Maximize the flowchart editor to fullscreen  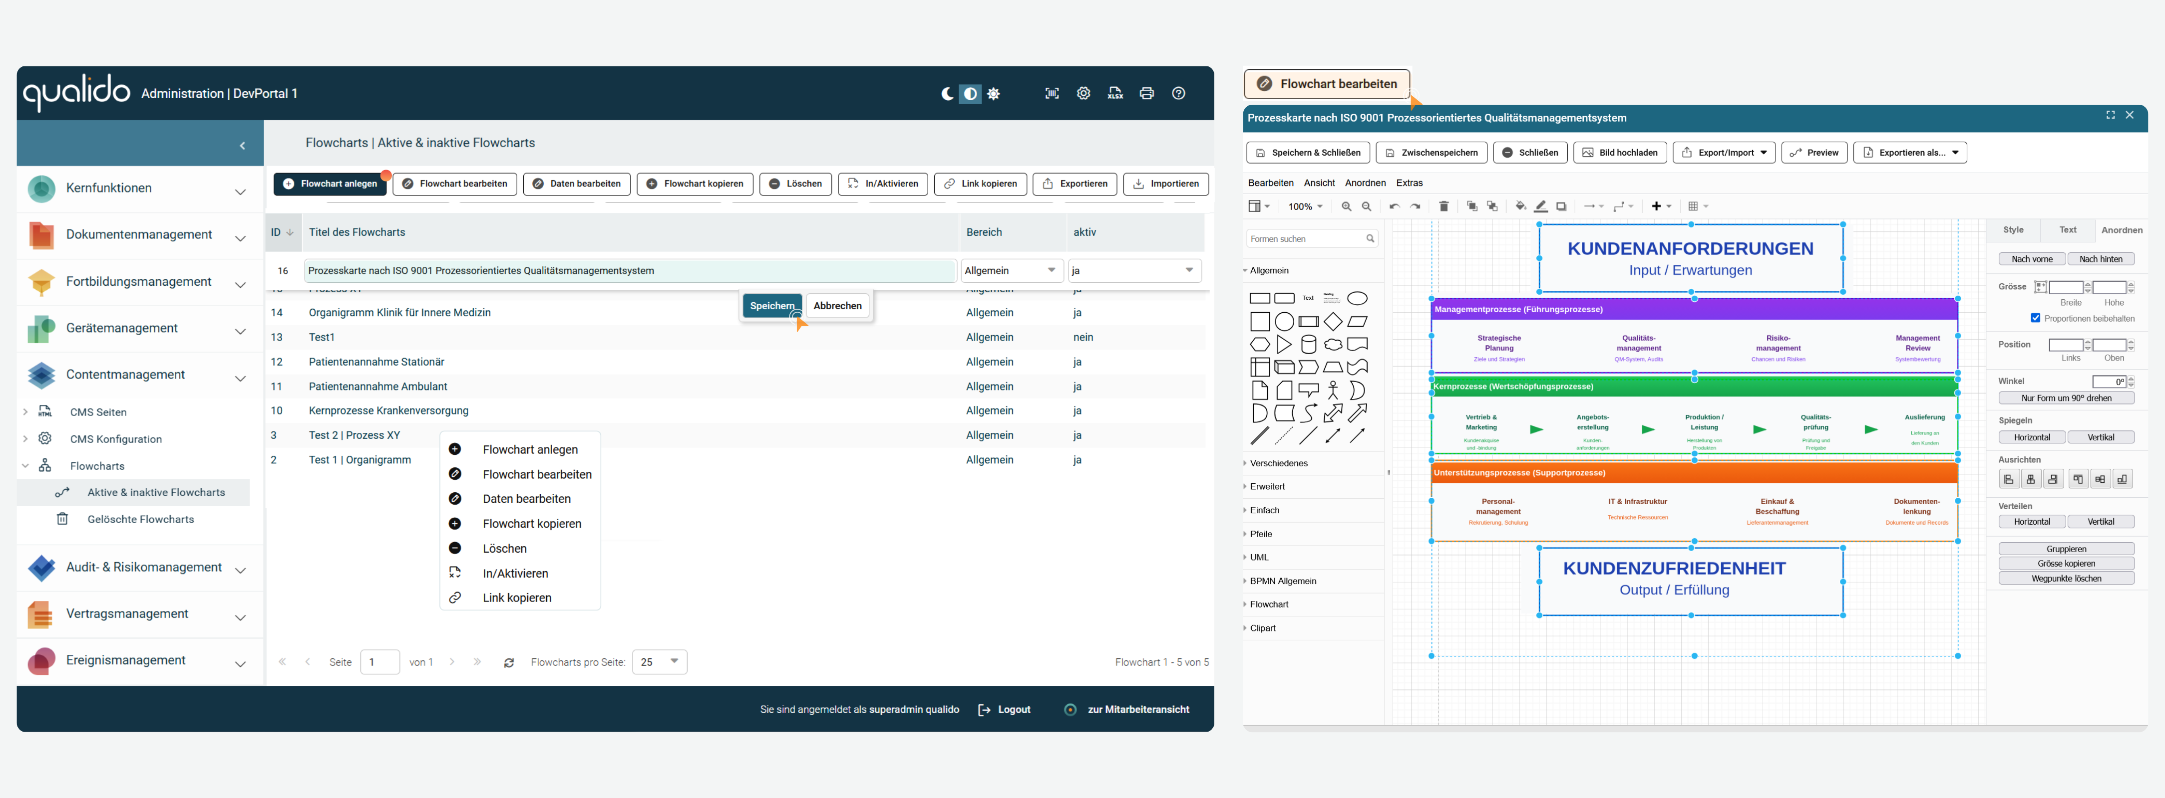[2111, 115]
